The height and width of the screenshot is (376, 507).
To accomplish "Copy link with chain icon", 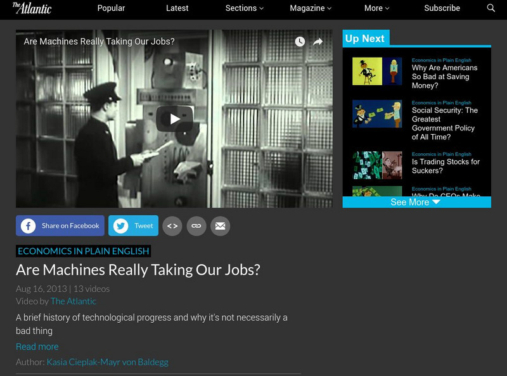I will click(x=196, y=226).
